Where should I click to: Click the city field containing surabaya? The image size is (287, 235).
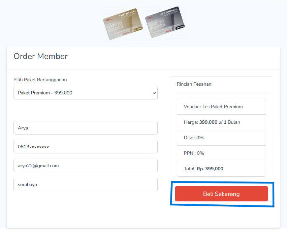click(x=85, y=185)
